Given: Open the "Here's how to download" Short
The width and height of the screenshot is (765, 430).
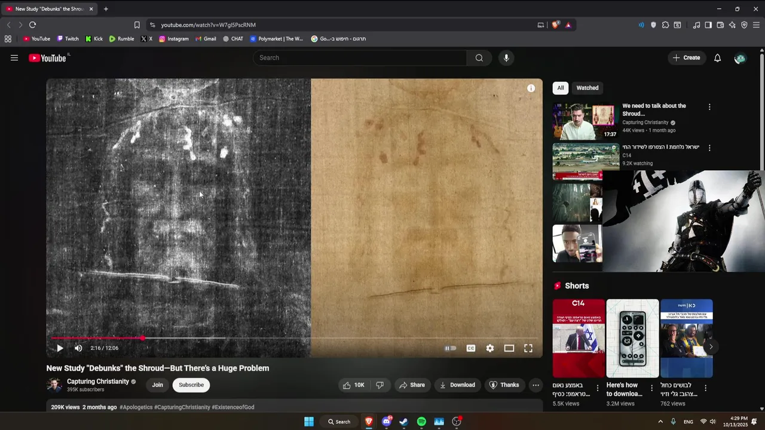Looking at the screenshot, I should click(632, 338).
